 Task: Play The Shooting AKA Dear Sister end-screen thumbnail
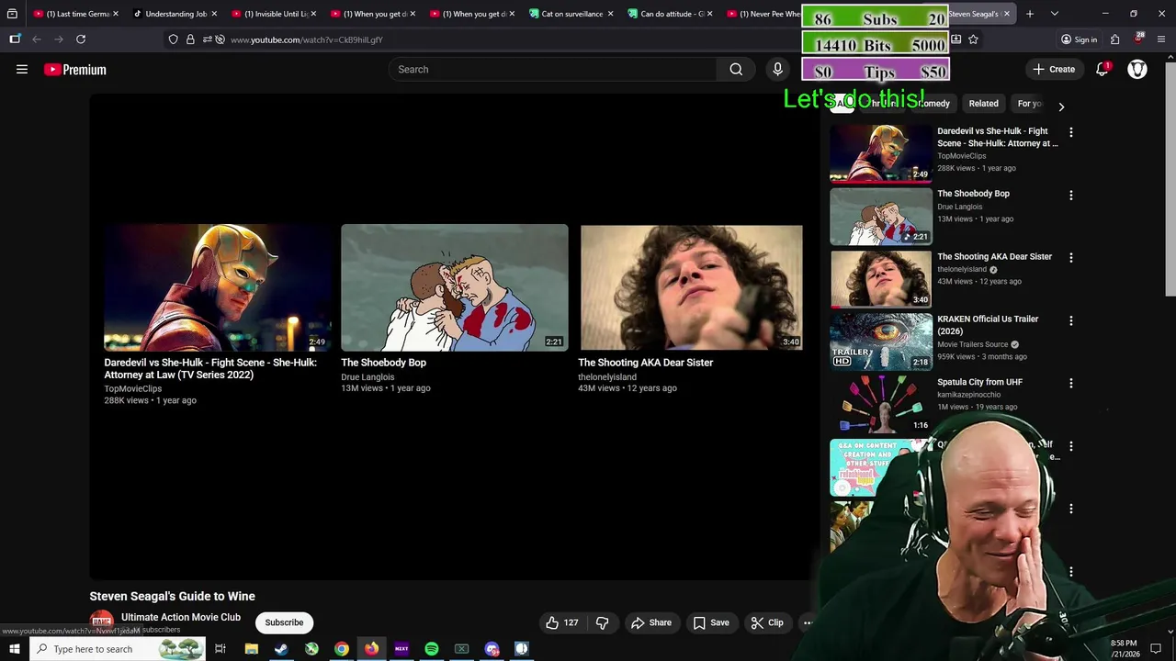click(x=691, y=287)
